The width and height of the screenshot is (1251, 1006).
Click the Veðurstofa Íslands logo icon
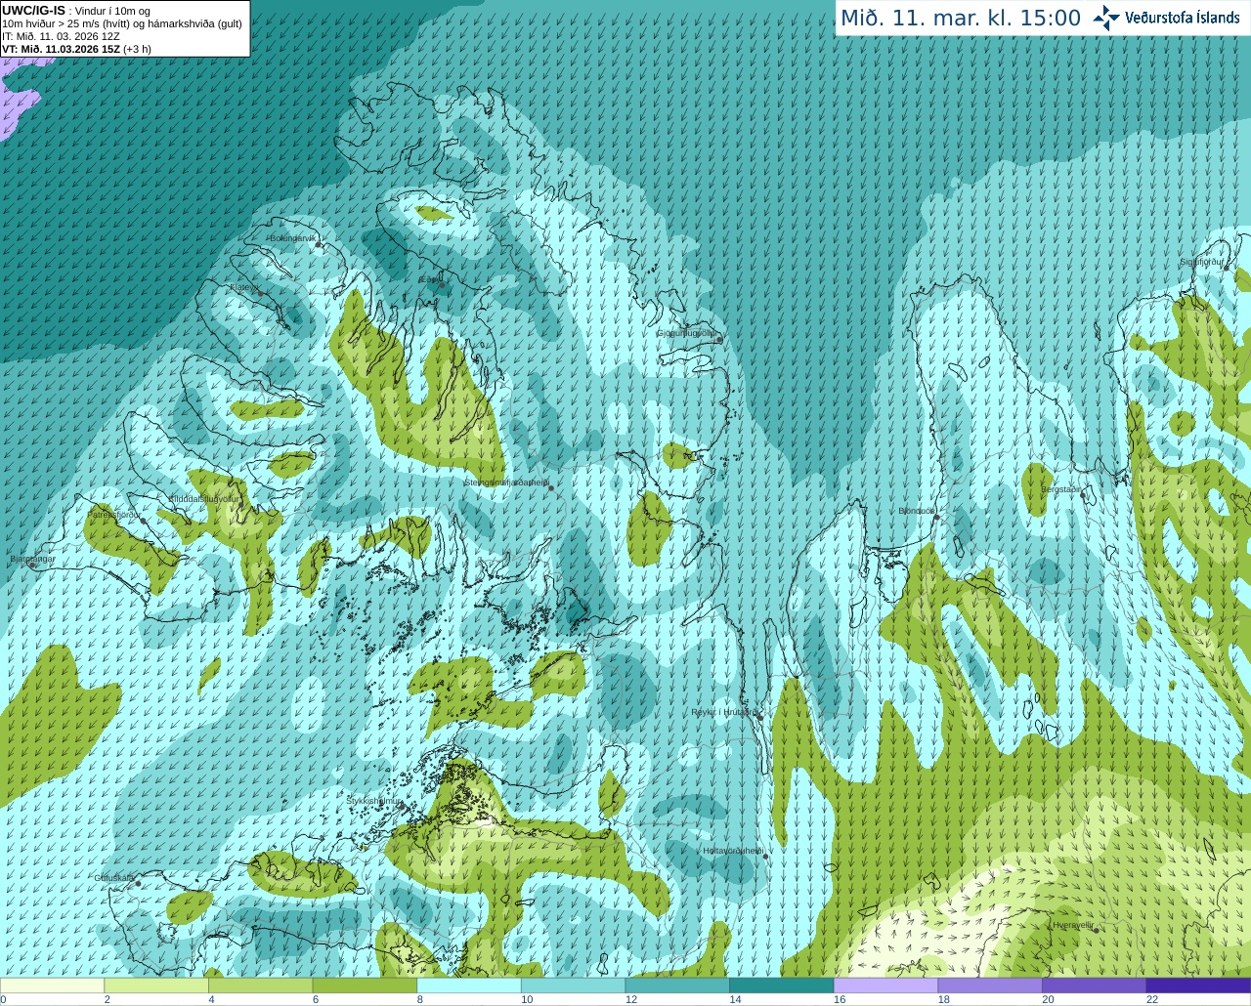(1106, 18)
